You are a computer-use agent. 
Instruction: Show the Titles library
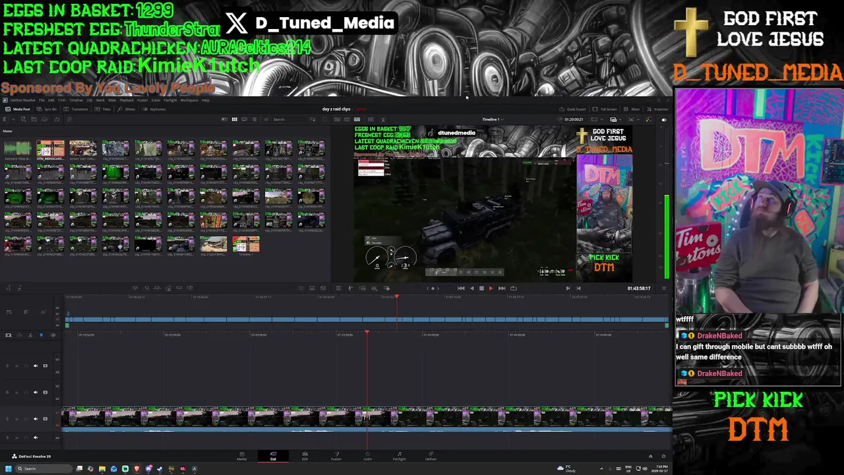(102, 109)
